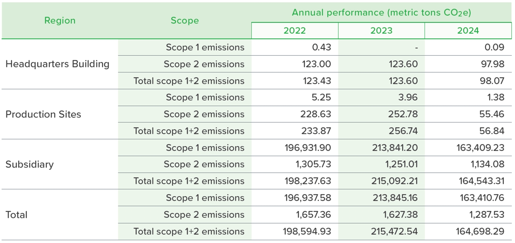The width and height of the screenshot is (515, 243).
Task: Select the Headquarters Building region cell
Action: pyautogui.click(x=58, y=64)
